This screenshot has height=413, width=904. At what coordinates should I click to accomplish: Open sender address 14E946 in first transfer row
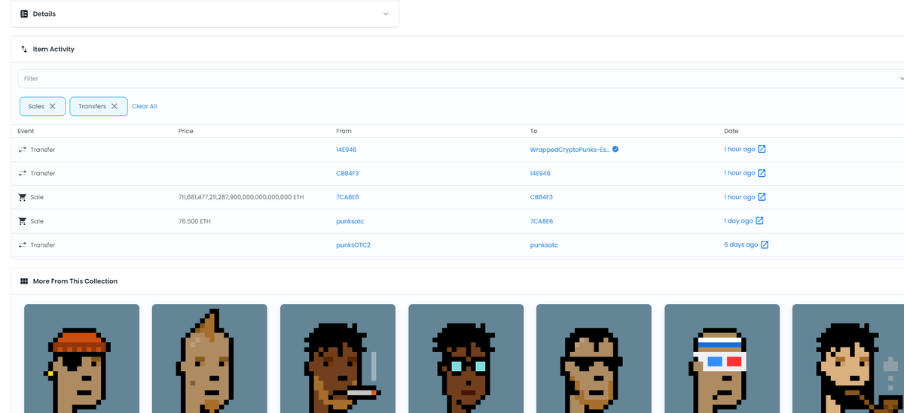[347, 150]
